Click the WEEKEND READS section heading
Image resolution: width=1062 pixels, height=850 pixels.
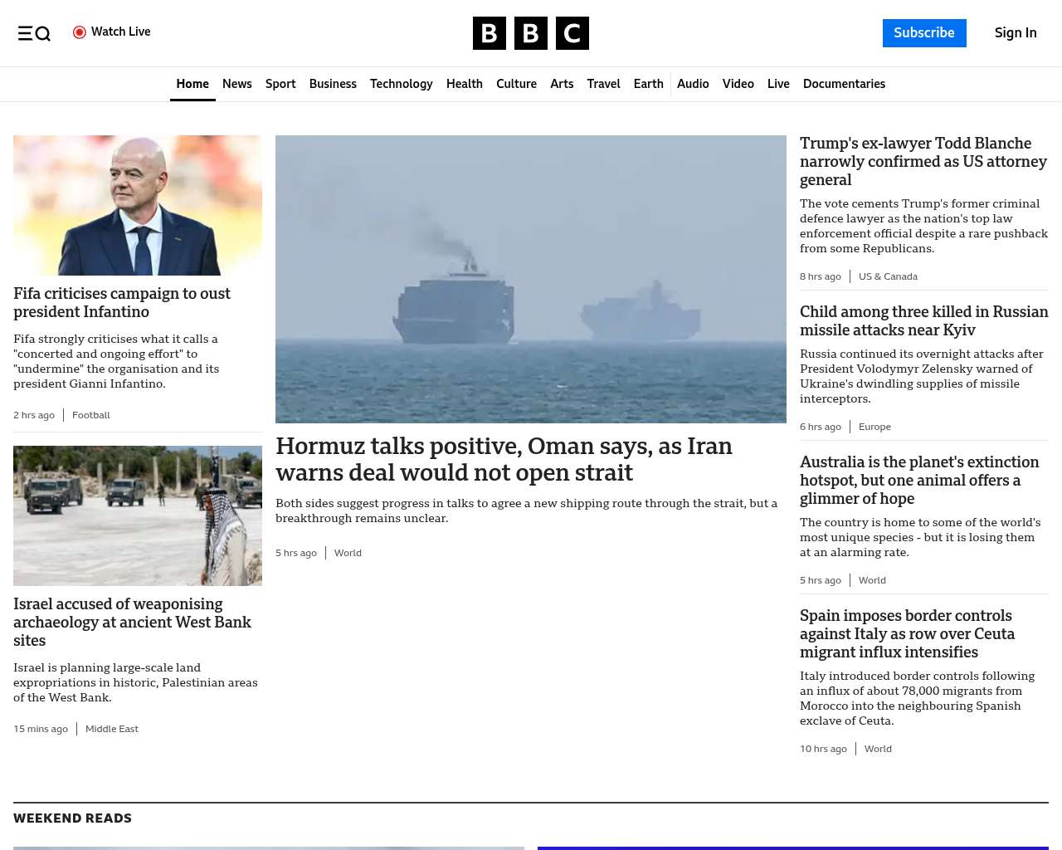(72, 818)
